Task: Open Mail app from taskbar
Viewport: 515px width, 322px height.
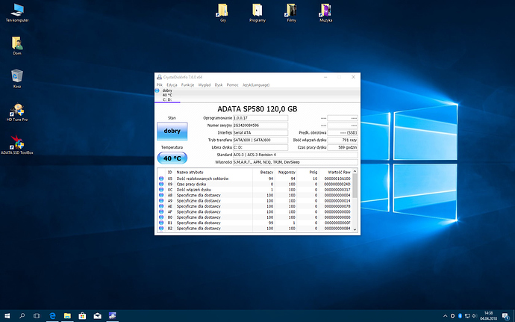Action: [98, 316]
